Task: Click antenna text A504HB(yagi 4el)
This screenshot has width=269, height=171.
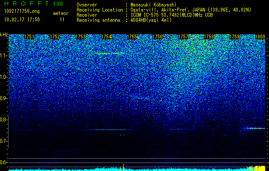Action: click(x=151, y=20)
